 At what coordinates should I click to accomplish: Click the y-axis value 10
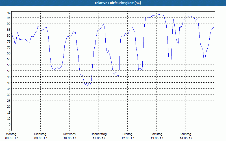(x=9, y=118)
